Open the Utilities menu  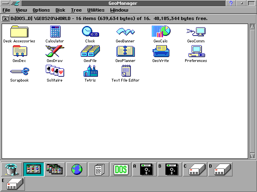pyautogui.click(x=96, y=10)
